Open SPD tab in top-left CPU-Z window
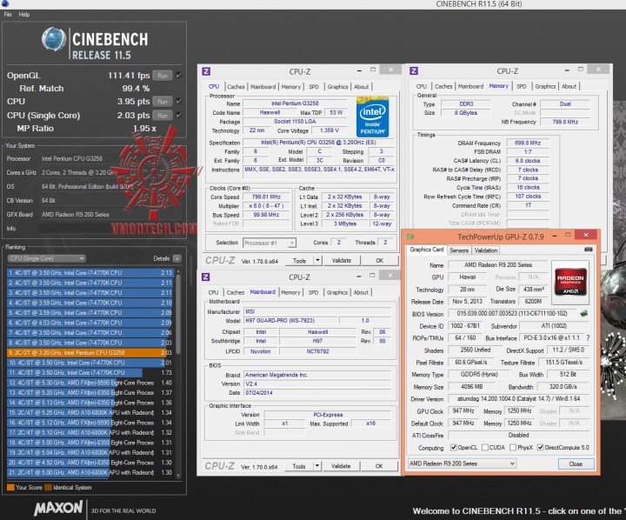 tap(314, 87)
